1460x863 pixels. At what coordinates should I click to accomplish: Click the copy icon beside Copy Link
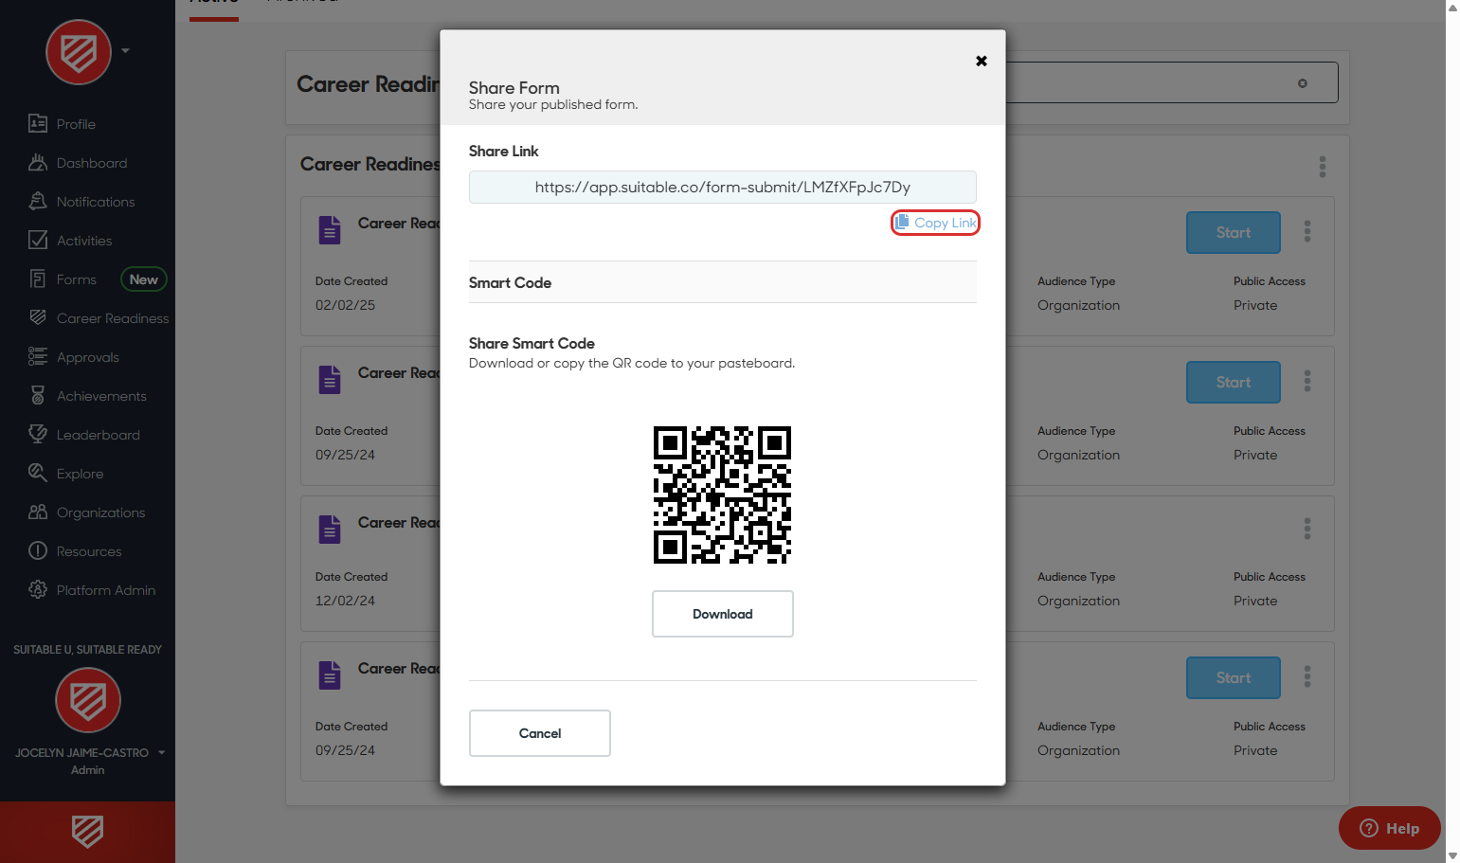pos(902,222)
